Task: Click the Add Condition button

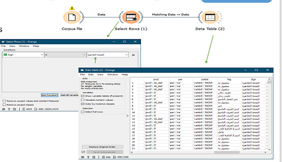Action: (x=49, y=95)
